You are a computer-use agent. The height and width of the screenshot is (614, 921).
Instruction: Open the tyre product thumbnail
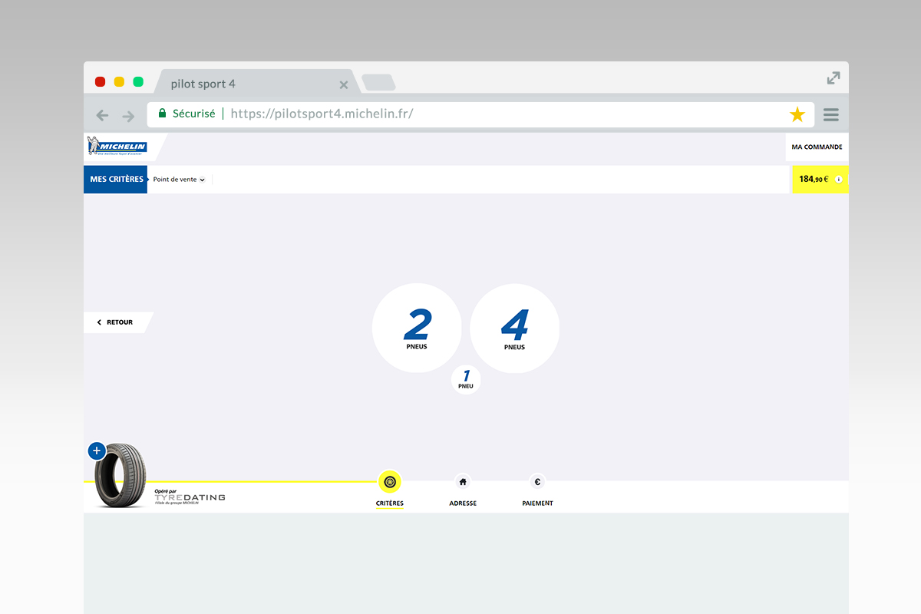120,476
